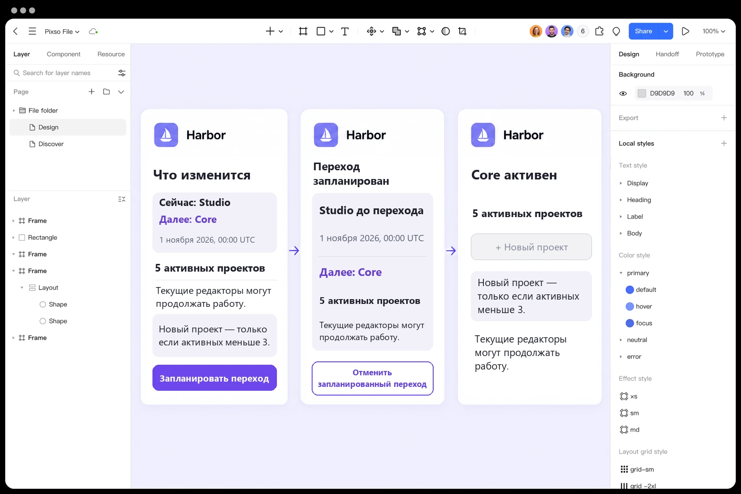Pick the Rectangle shape tool

pyautogui.click(x=321, y=31)
